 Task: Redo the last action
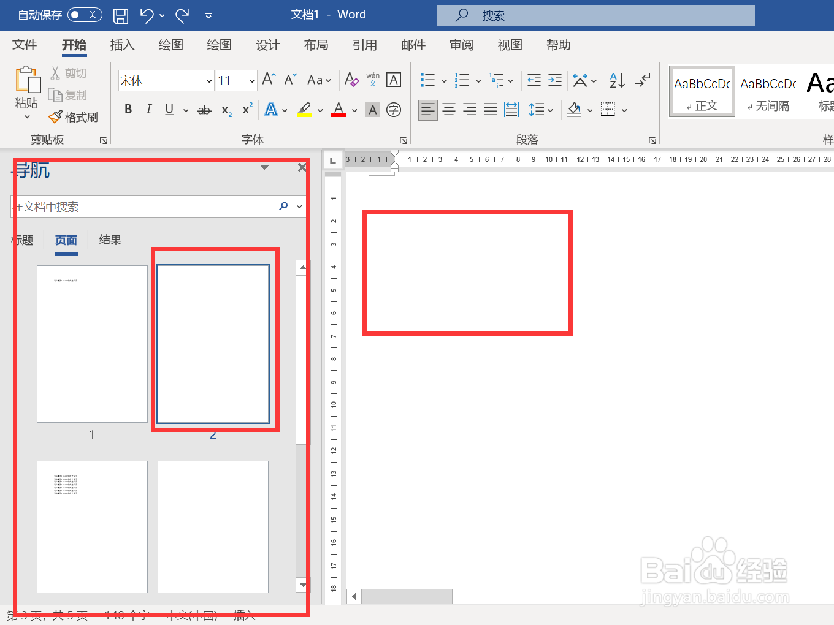[182, 15]
